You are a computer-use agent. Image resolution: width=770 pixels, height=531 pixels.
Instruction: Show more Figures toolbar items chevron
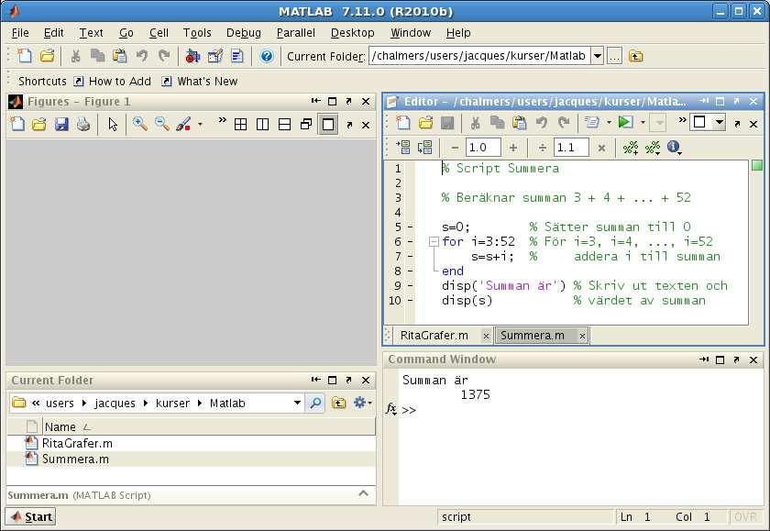click(x=223, y=120)
